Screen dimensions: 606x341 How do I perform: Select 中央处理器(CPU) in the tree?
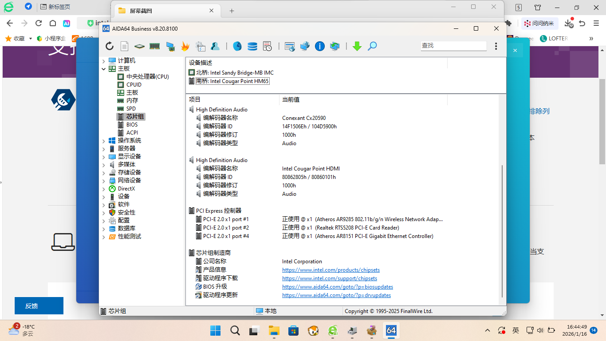tap(147, 76)
